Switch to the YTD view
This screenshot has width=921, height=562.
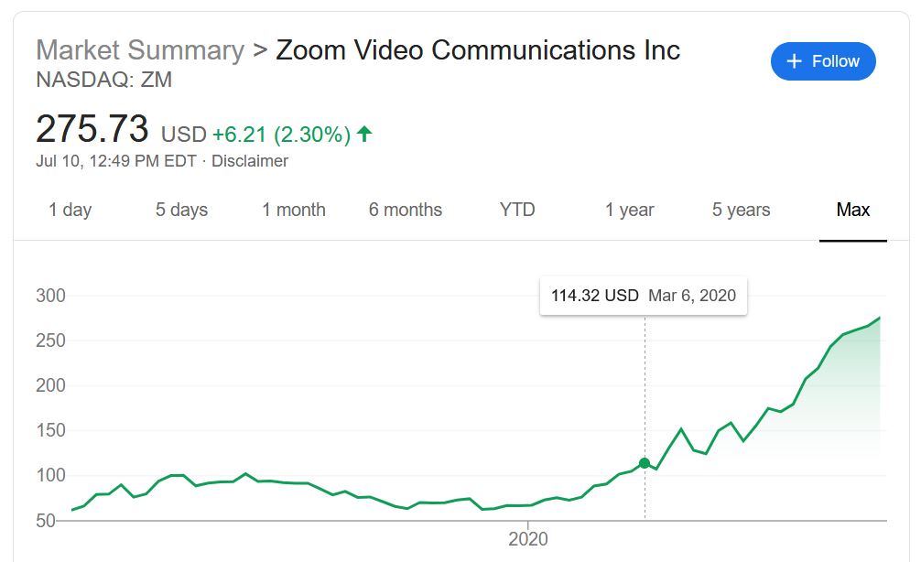tap(517, 210)
